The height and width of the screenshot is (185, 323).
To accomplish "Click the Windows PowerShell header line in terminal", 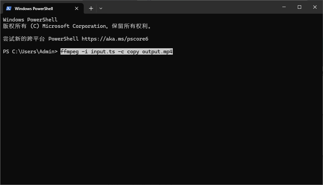I will (x=30, y=20).
